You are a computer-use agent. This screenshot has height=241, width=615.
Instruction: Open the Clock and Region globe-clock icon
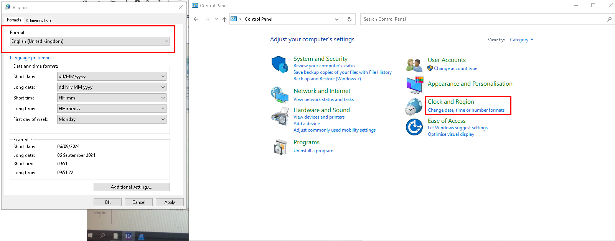(414, 106)
